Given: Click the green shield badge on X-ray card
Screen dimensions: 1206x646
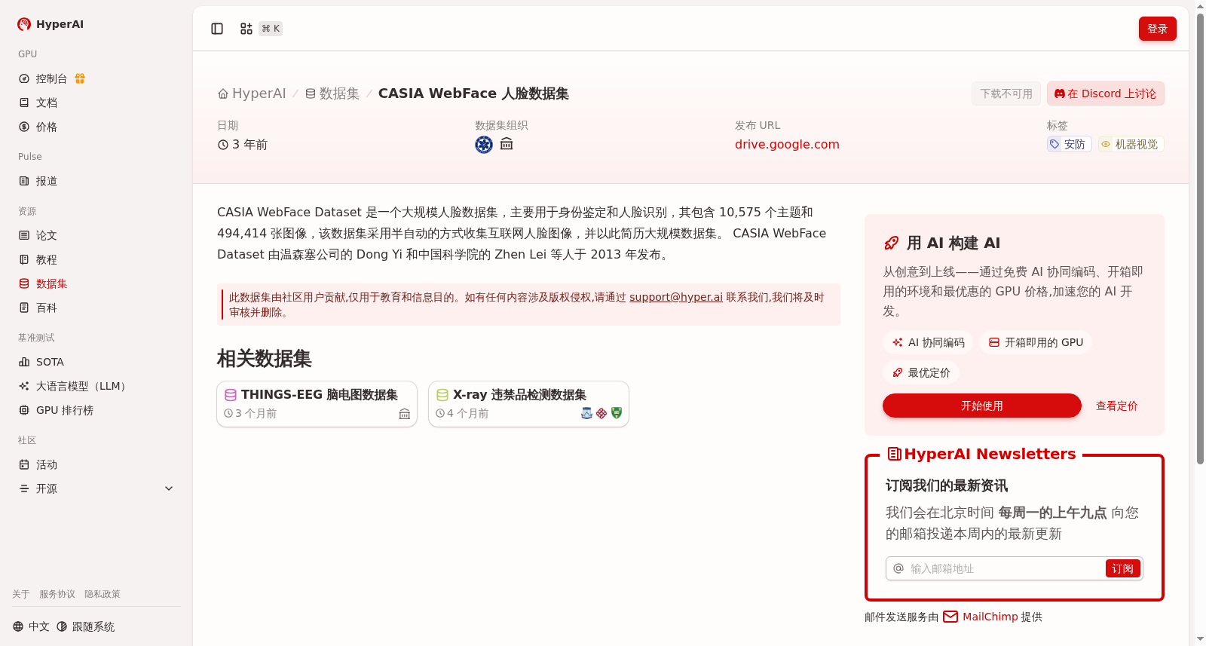Looking at the screenshot, I should [x=617, y=413].
